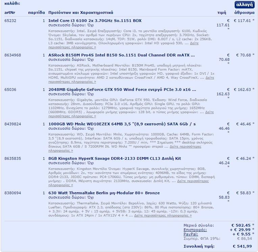Click the άθροισμα column header
This screenshot has height=252, width=258.
(244, 12)
